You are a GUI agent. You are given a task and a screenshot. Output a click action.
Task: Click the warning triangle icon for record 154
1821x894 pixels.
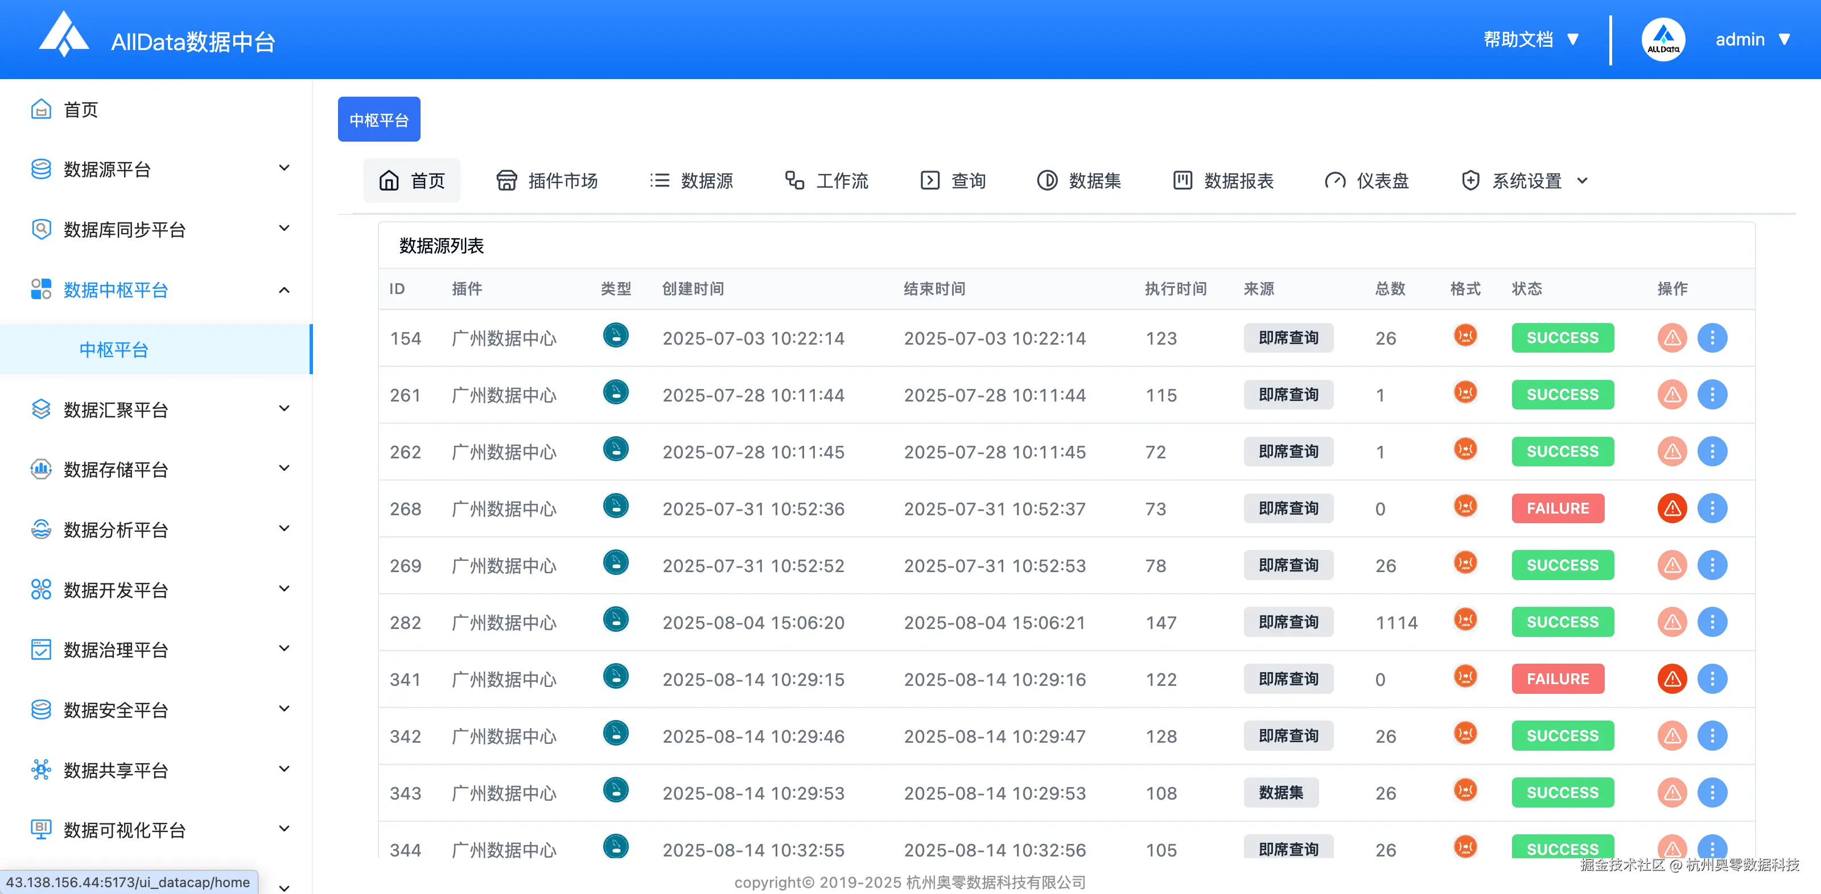(1672, 338)
